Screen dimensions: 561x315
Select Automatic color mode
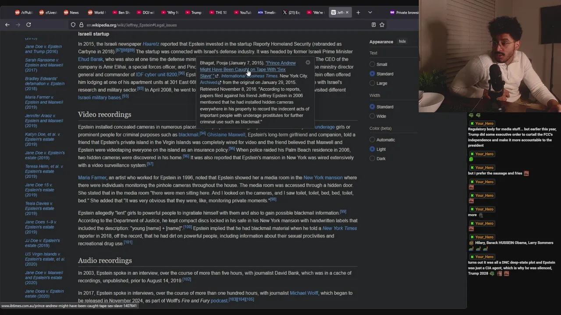[x=372, y=140]
